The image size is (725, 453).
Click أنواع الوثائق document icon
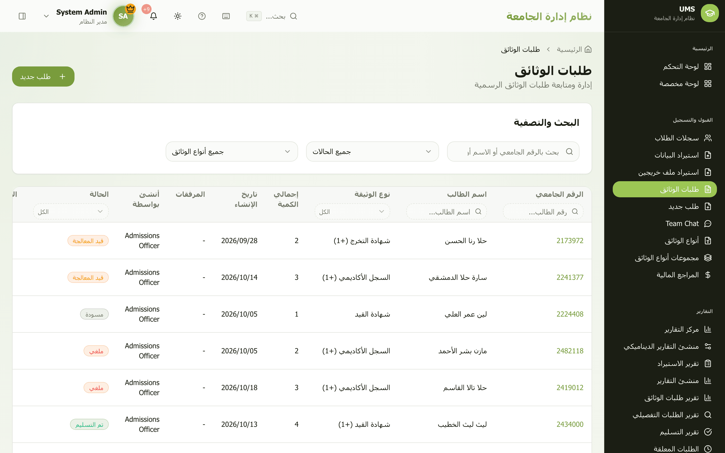point(708,241)
